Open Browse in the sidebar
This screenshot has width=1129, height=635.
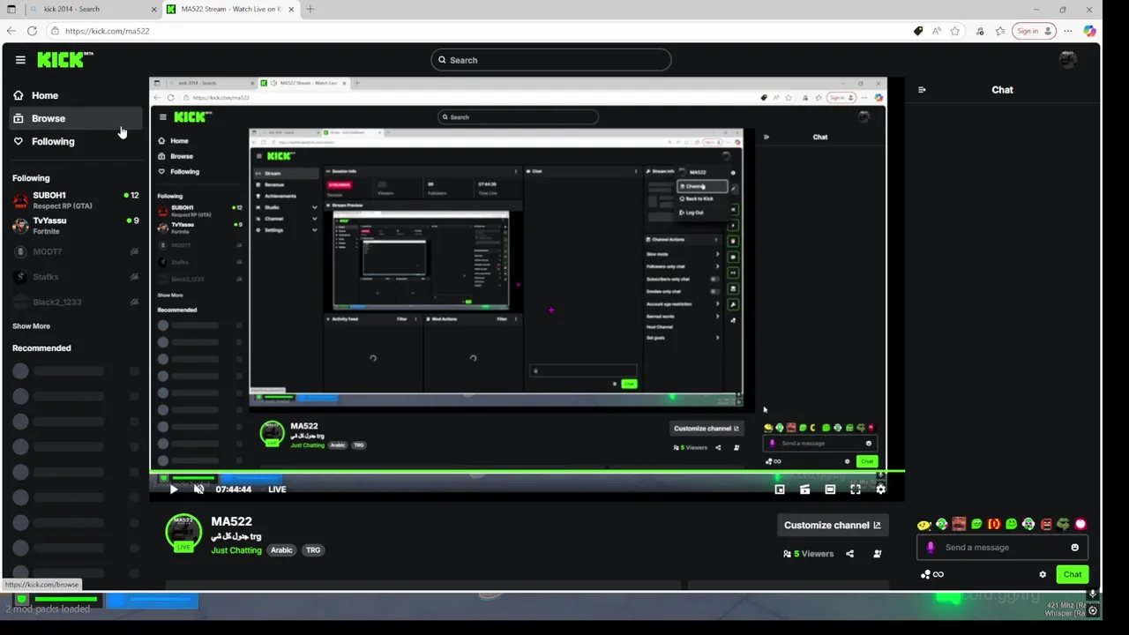[76, 118]
